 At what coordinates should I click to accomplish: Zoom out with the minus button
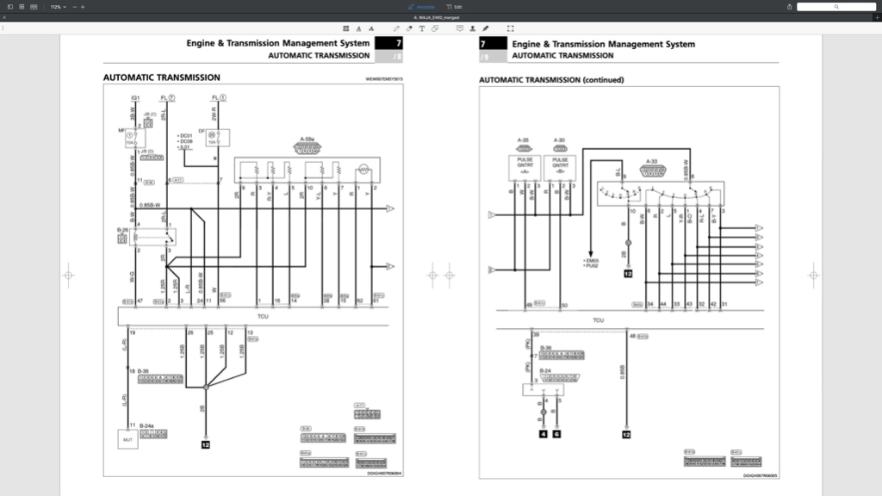tap(74, 7)
